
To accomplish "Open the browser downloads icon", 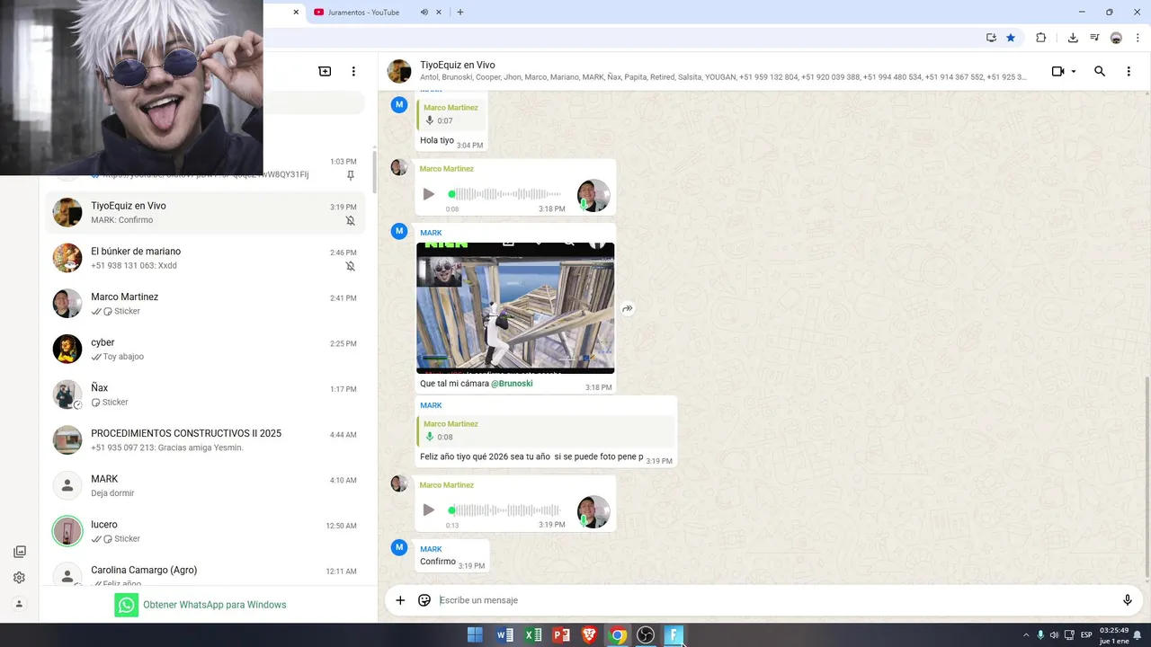I will tap(1073, 38).
